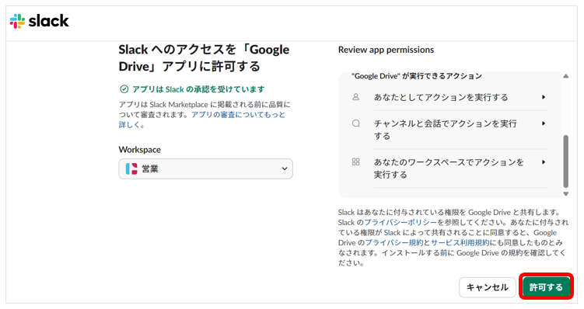Viewport: 584px width, 309px height.
Task: Click the Slack logo in the header
Action: (x=40, y=21)
